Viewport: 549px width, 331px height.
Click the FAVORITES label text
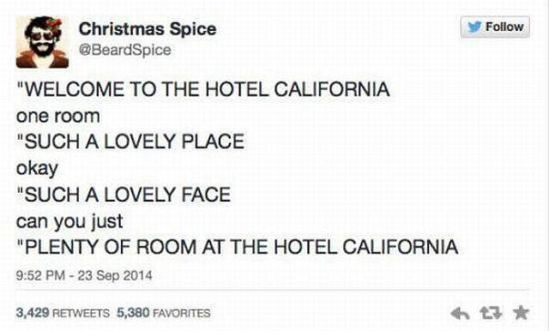(x=182, y=313)
